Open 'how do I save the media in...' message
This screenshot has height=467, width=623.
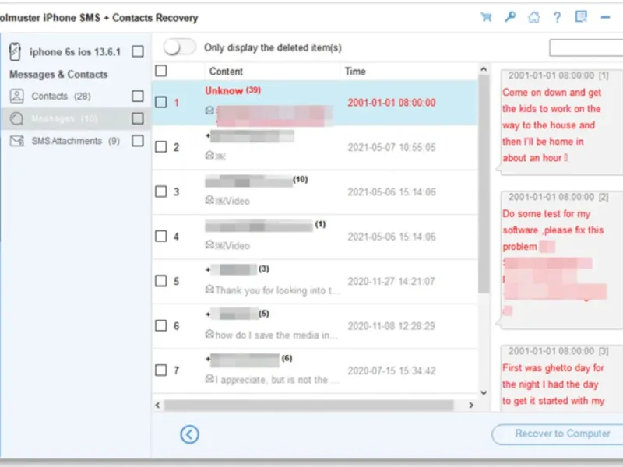[276, 335]
